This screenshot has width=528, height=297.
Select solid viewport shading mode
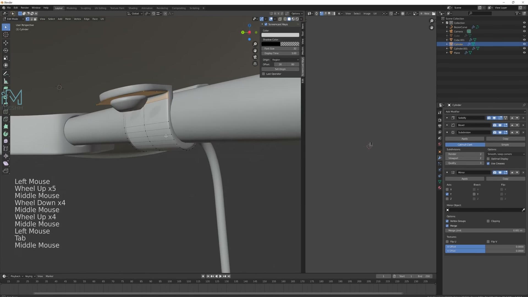coord(289,19)
